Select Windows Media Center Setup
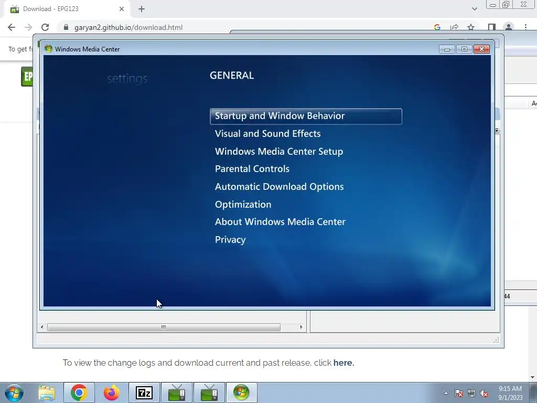Screen dimensions: 537x403 (279, 152)
